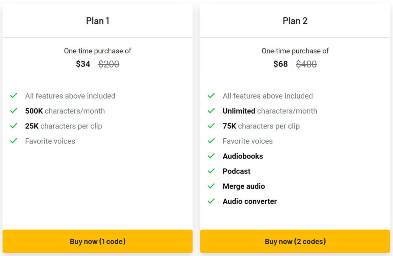Click checkmark next to Audiobooks

pyautogui.click(x=211, y=156)
